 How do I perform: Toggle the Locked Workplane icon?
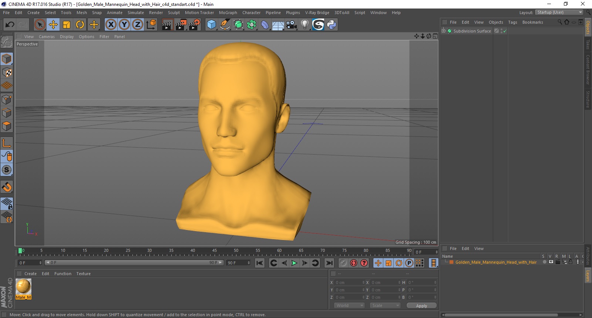(7, 204)
